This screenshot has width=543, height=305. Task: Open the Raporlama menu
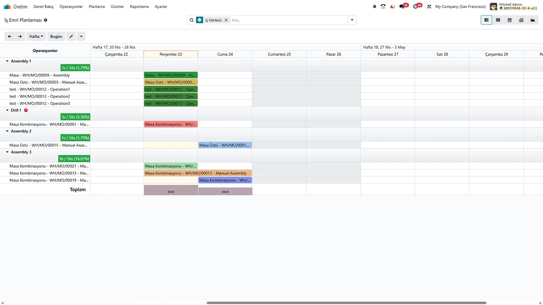tap(139, 6)
